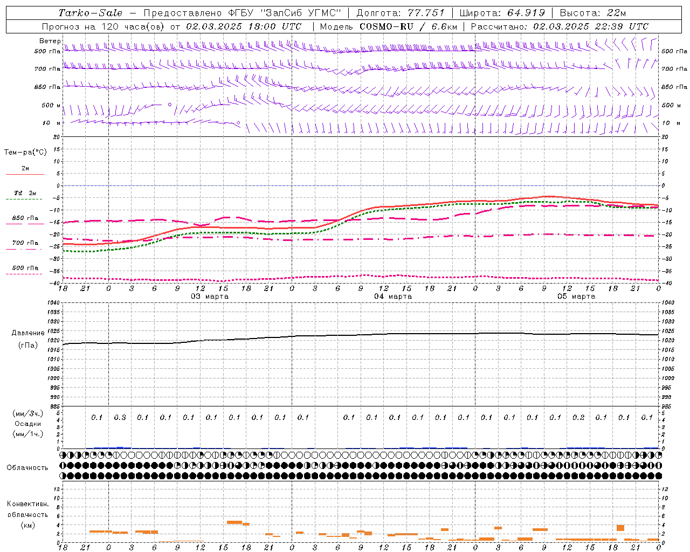The width and height of the screenshot is (690, 552).
Task: Click the Осадки panel label
Action: pyautogui.click(x=27, y=424)
